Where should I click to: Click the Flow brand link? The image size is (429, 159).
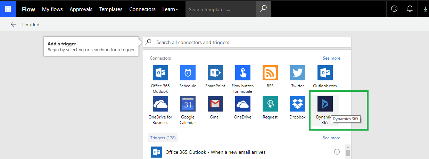click(x=28, y=9)
